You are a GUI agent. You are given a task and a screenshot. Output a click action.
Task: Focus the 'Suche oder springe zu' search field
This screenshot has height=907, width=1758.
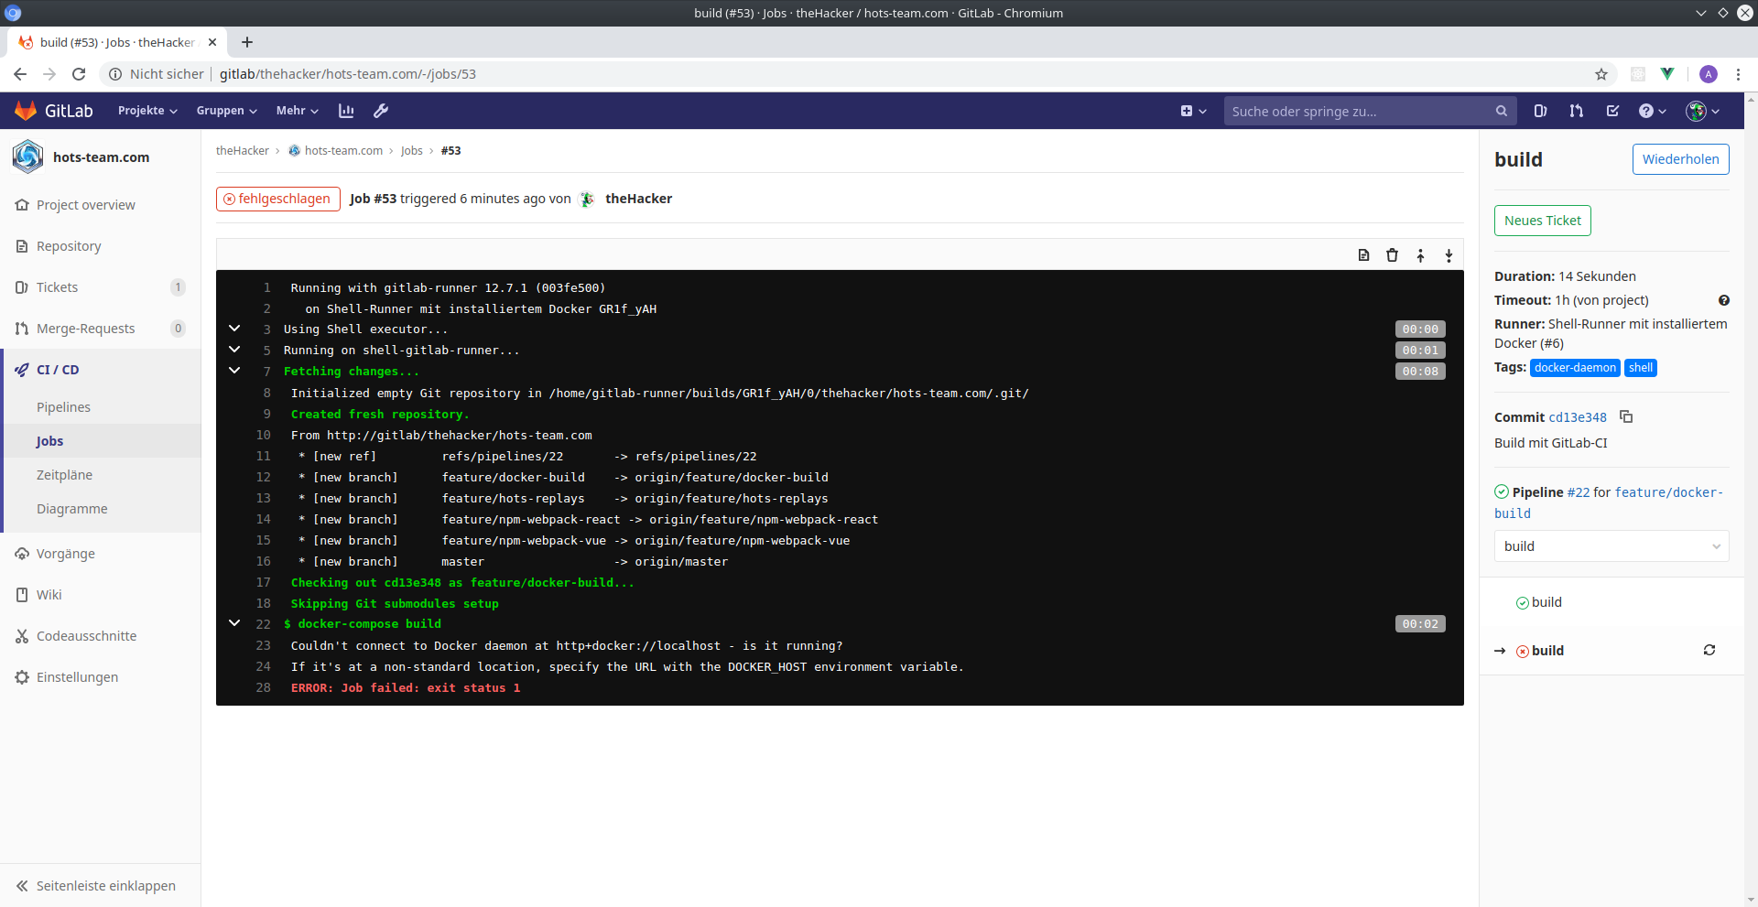click(x=1360, y=111)
